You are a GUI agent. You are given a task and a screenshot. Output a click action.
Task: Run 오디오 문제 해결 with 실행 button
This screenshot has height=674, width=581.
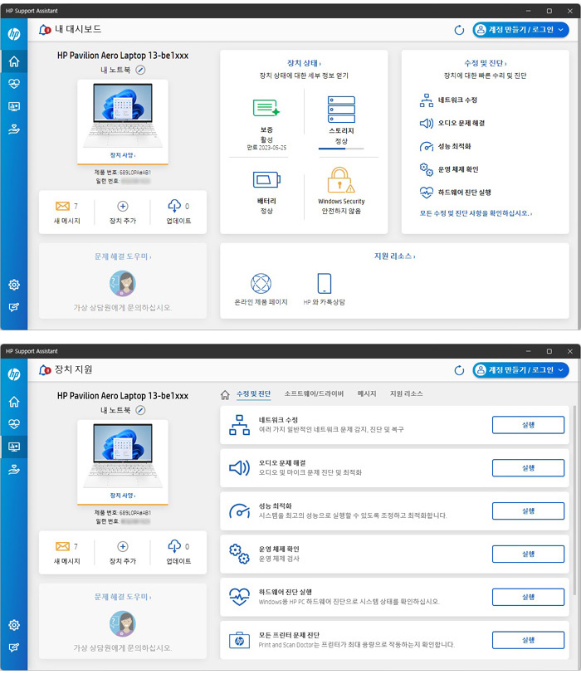tap(528, 468)
